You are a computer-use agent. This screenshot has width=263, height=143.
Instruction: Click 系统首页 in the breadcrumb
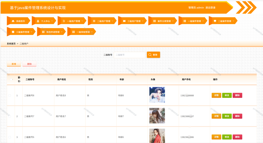(x=11, y=44)
